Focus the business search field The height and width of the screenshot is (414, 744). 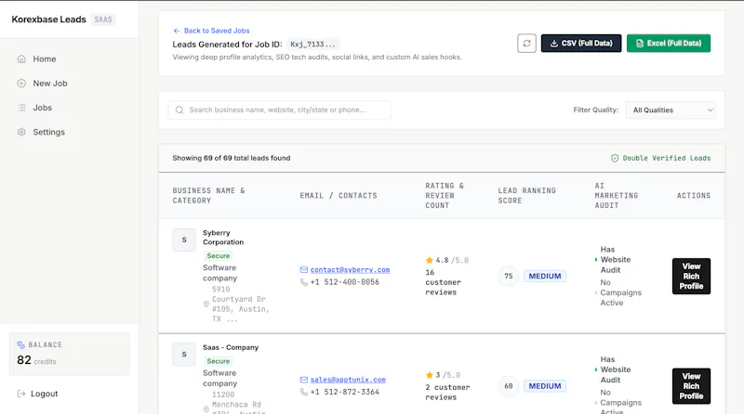click(x=280, y=110)
